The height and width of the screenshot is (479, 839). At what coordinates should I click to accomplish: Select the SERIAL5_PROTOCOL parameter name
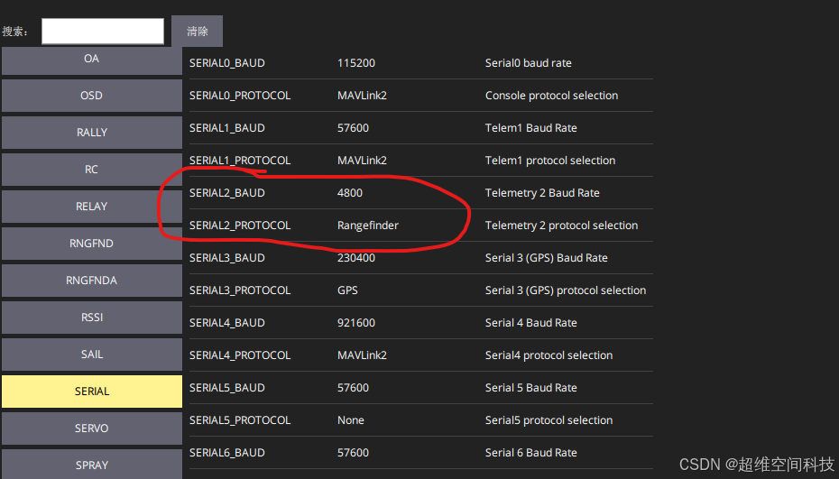(240, 420)
